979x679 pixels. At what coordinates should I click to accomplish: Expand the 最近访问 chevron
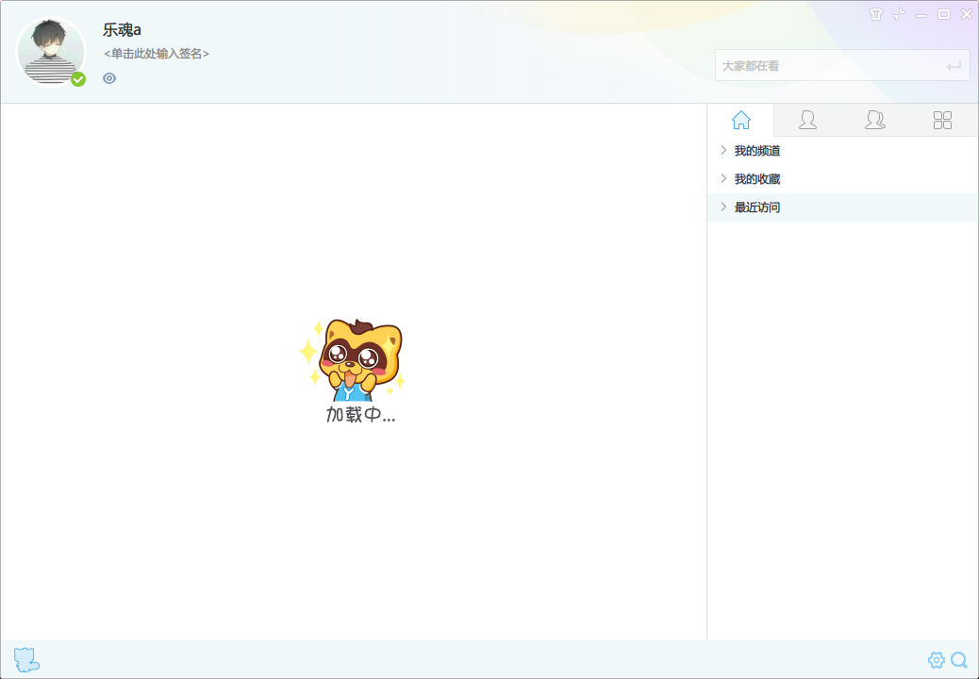pos(723,207)
